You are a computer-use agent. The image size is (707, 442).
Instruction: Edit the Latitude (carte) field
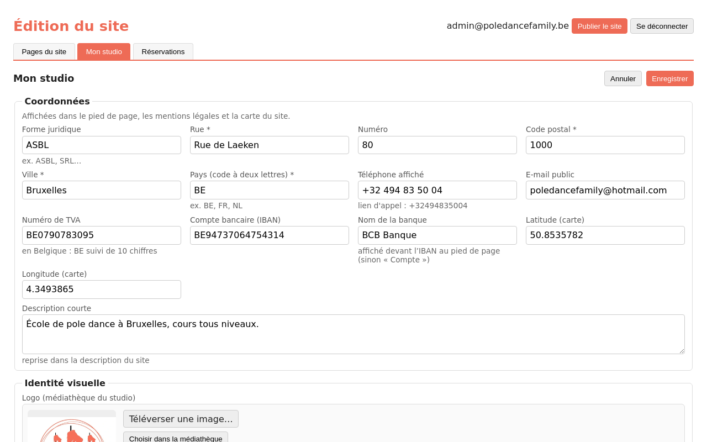click(605, 235)
